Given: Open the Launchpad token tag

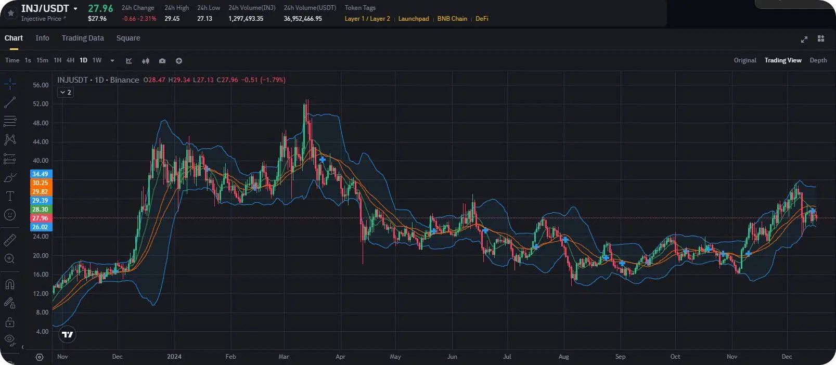Looking at the screenshot, I should [x=414, y=19].
